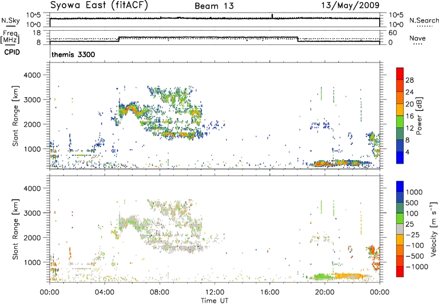Pick the blue top segment of velocity colorbar
The height and width of the screenshot is (304, 439).
(400, 186)
